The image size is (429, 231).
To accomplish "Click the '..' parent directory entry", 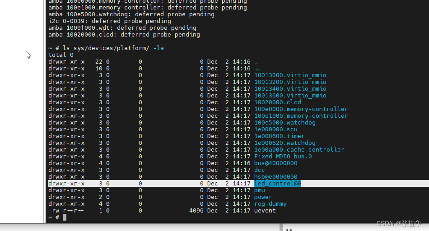I will (257, 69).
